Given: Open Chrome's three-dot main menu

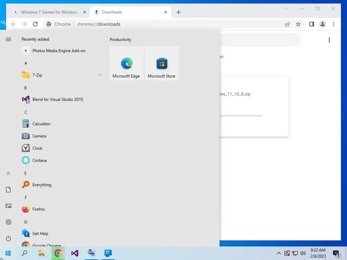Looking at the screenshot, I should pyautogui.click(x=333, y=24).
